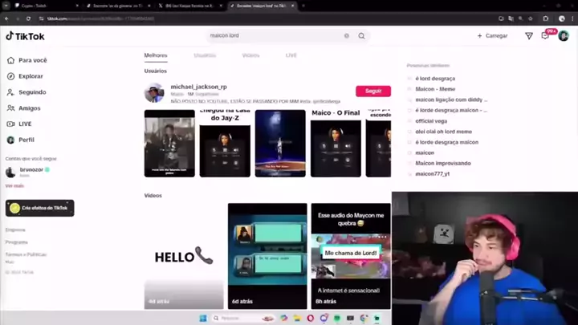Click the Crie efeitos do TikTok button
The height and width of the screenshot is (325, 578).
click(x=40, y=208)
